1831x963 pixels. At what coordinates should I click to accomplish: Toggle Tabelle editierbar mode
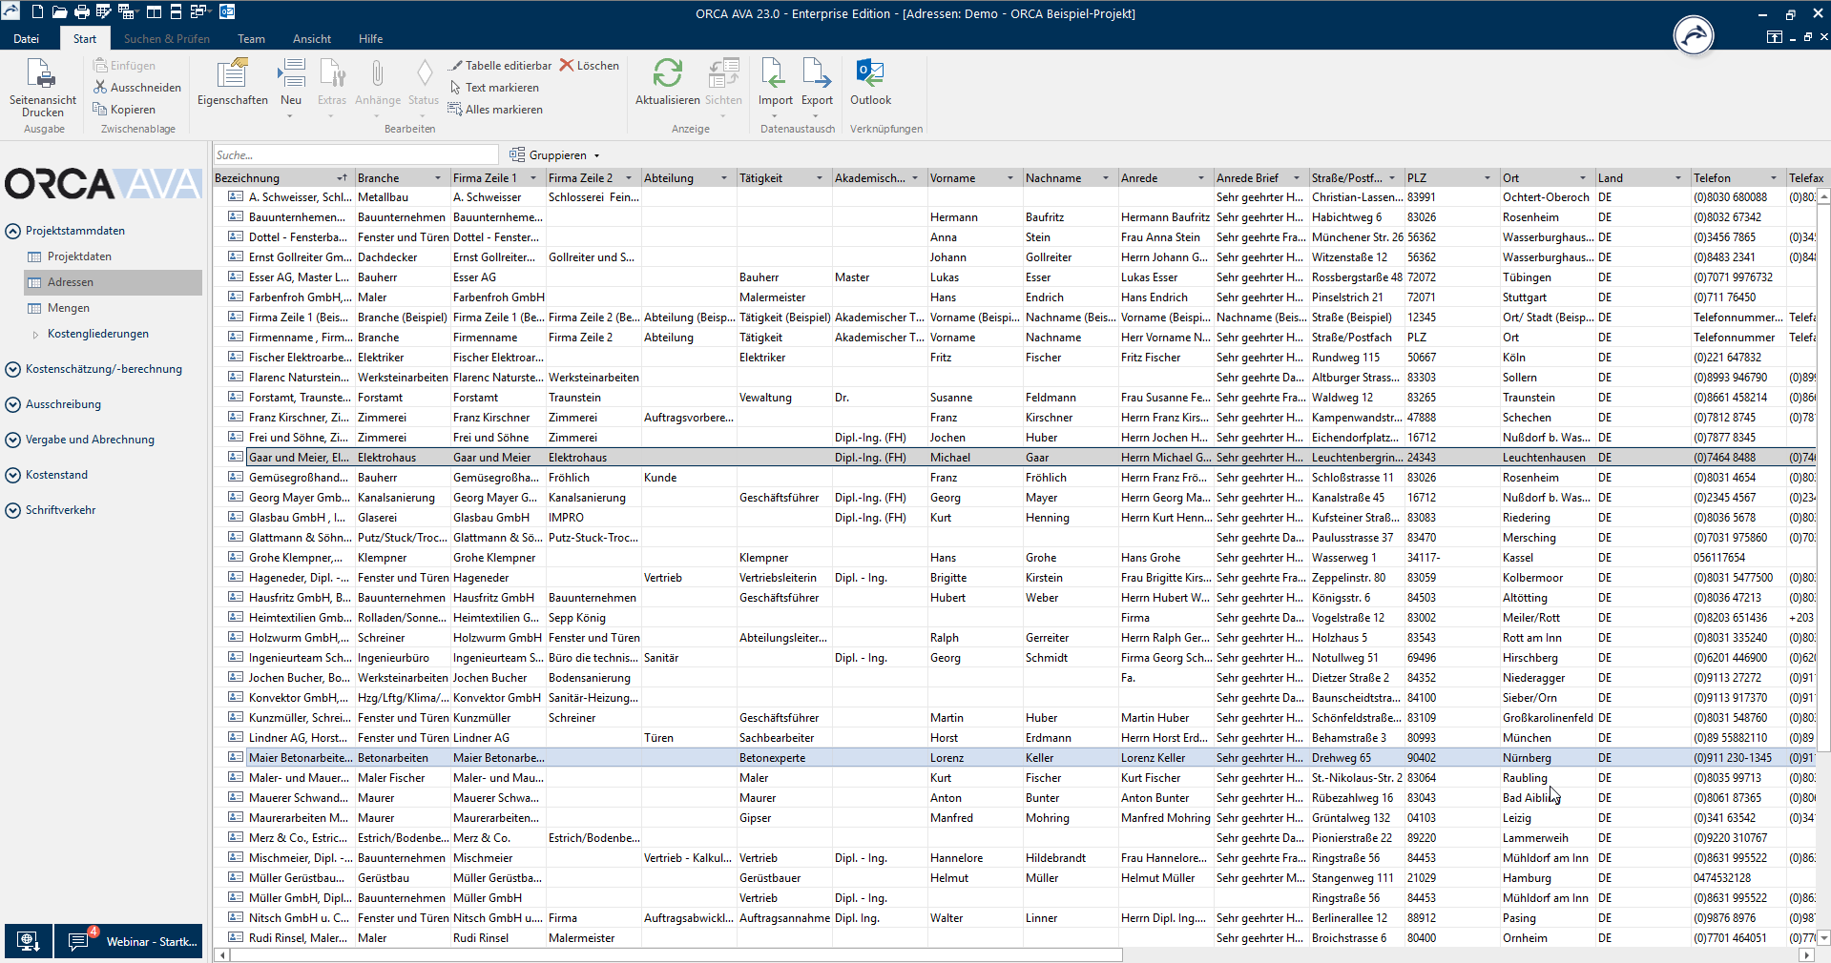pyautogui.click(x=500, y=66)
